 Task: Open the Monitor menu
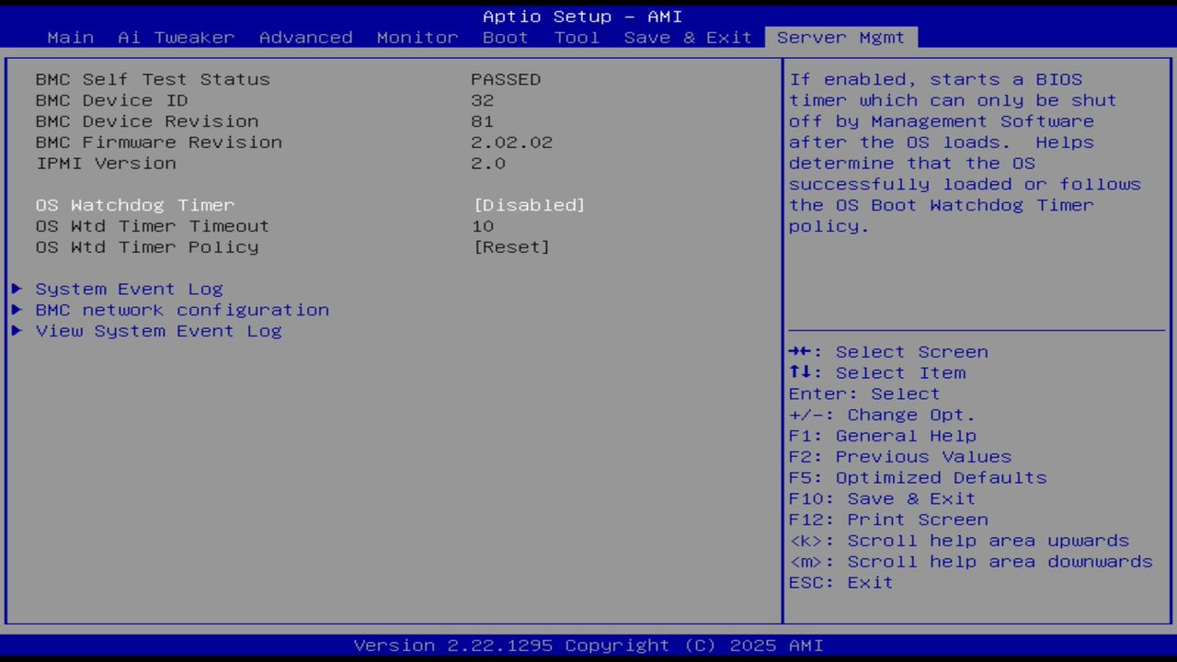point(417,37)
